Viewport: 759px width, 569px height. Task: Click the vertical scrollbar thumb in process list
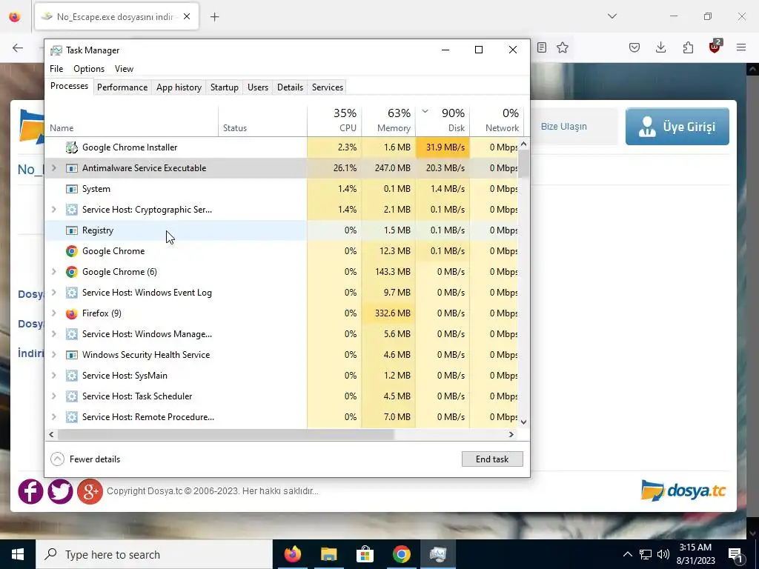523,164
